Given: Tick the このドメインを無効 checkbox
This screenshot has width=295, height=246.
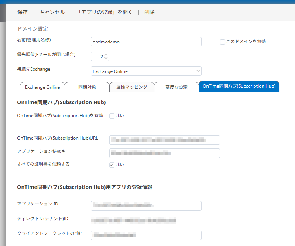Looking at the screenshot, I should [222, 42].
